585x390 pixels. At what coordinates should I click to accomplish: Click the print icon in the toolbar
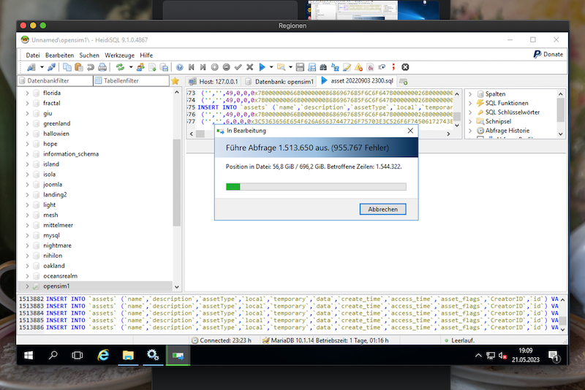[x=102, y=67]
